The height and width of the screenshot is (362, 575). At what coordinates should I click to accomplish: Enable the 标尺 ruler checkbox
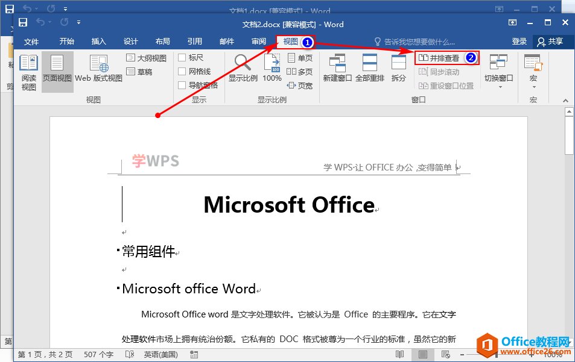(191, 57)
